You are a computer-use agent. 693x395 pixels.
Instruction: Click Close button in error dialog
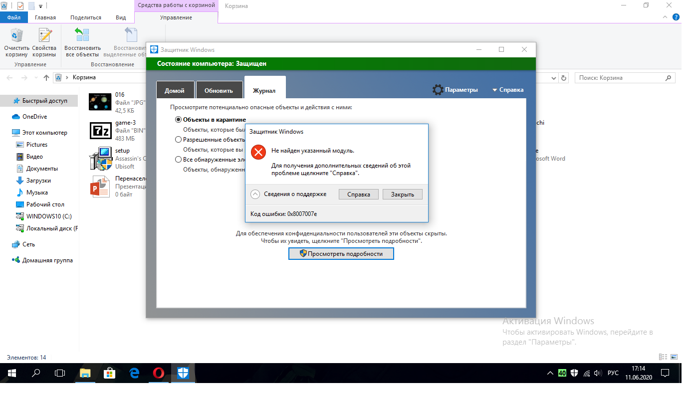pos(403,195)
